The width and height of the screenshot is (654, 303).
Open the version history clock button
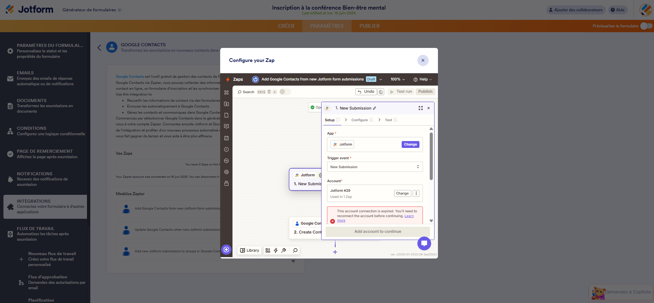pos(381,92)
